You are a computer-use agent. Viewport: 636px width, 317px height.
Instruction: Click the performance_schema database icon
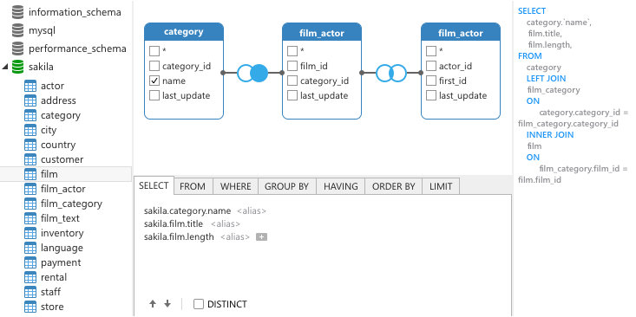(x=18, y=49)
